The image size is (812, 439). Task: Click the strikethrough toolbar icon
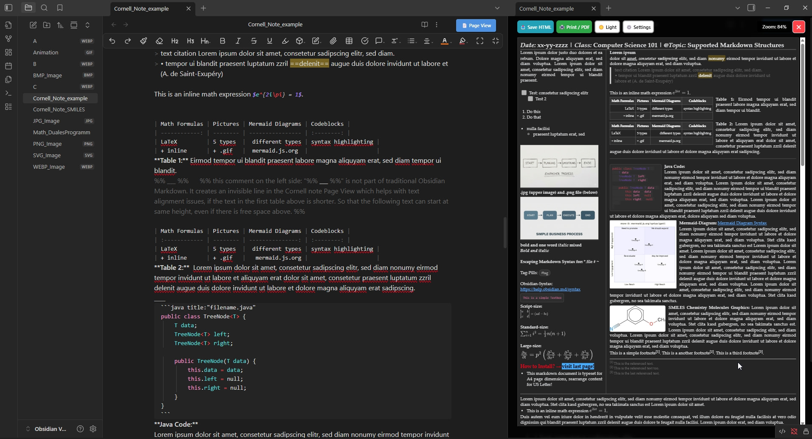tap(254, 41)
